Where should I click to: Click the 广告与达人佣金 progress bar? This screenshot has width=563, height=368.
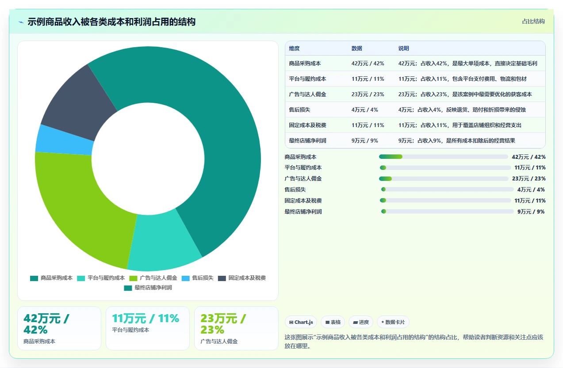(444, 179)
